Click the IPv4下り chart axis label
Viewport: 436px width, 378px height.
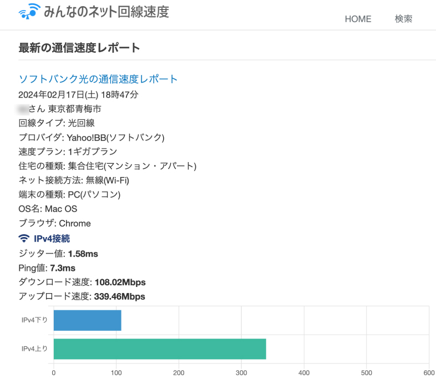pos(34,320)
